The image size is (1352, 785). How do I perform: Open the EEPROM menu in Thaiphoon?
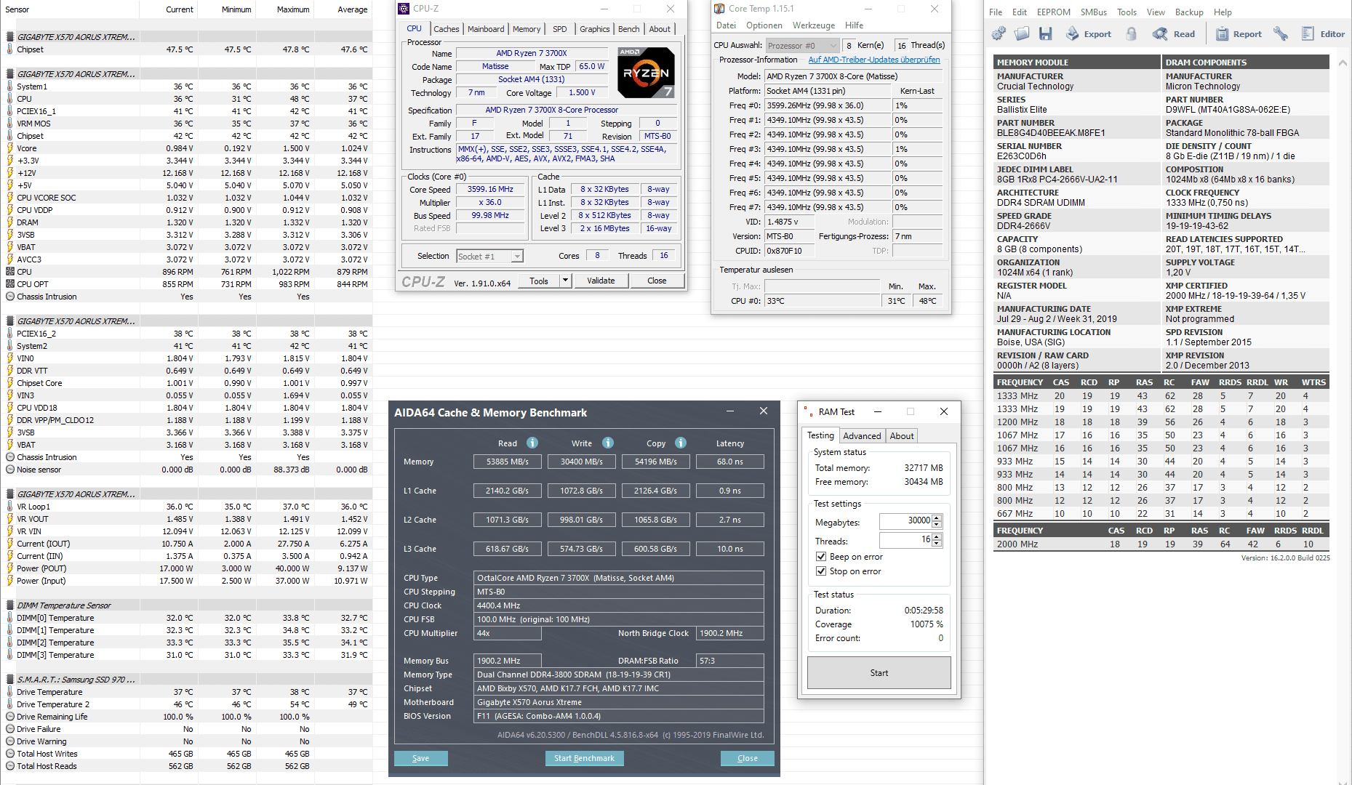pyautogui.click(x=1053, y=12)
